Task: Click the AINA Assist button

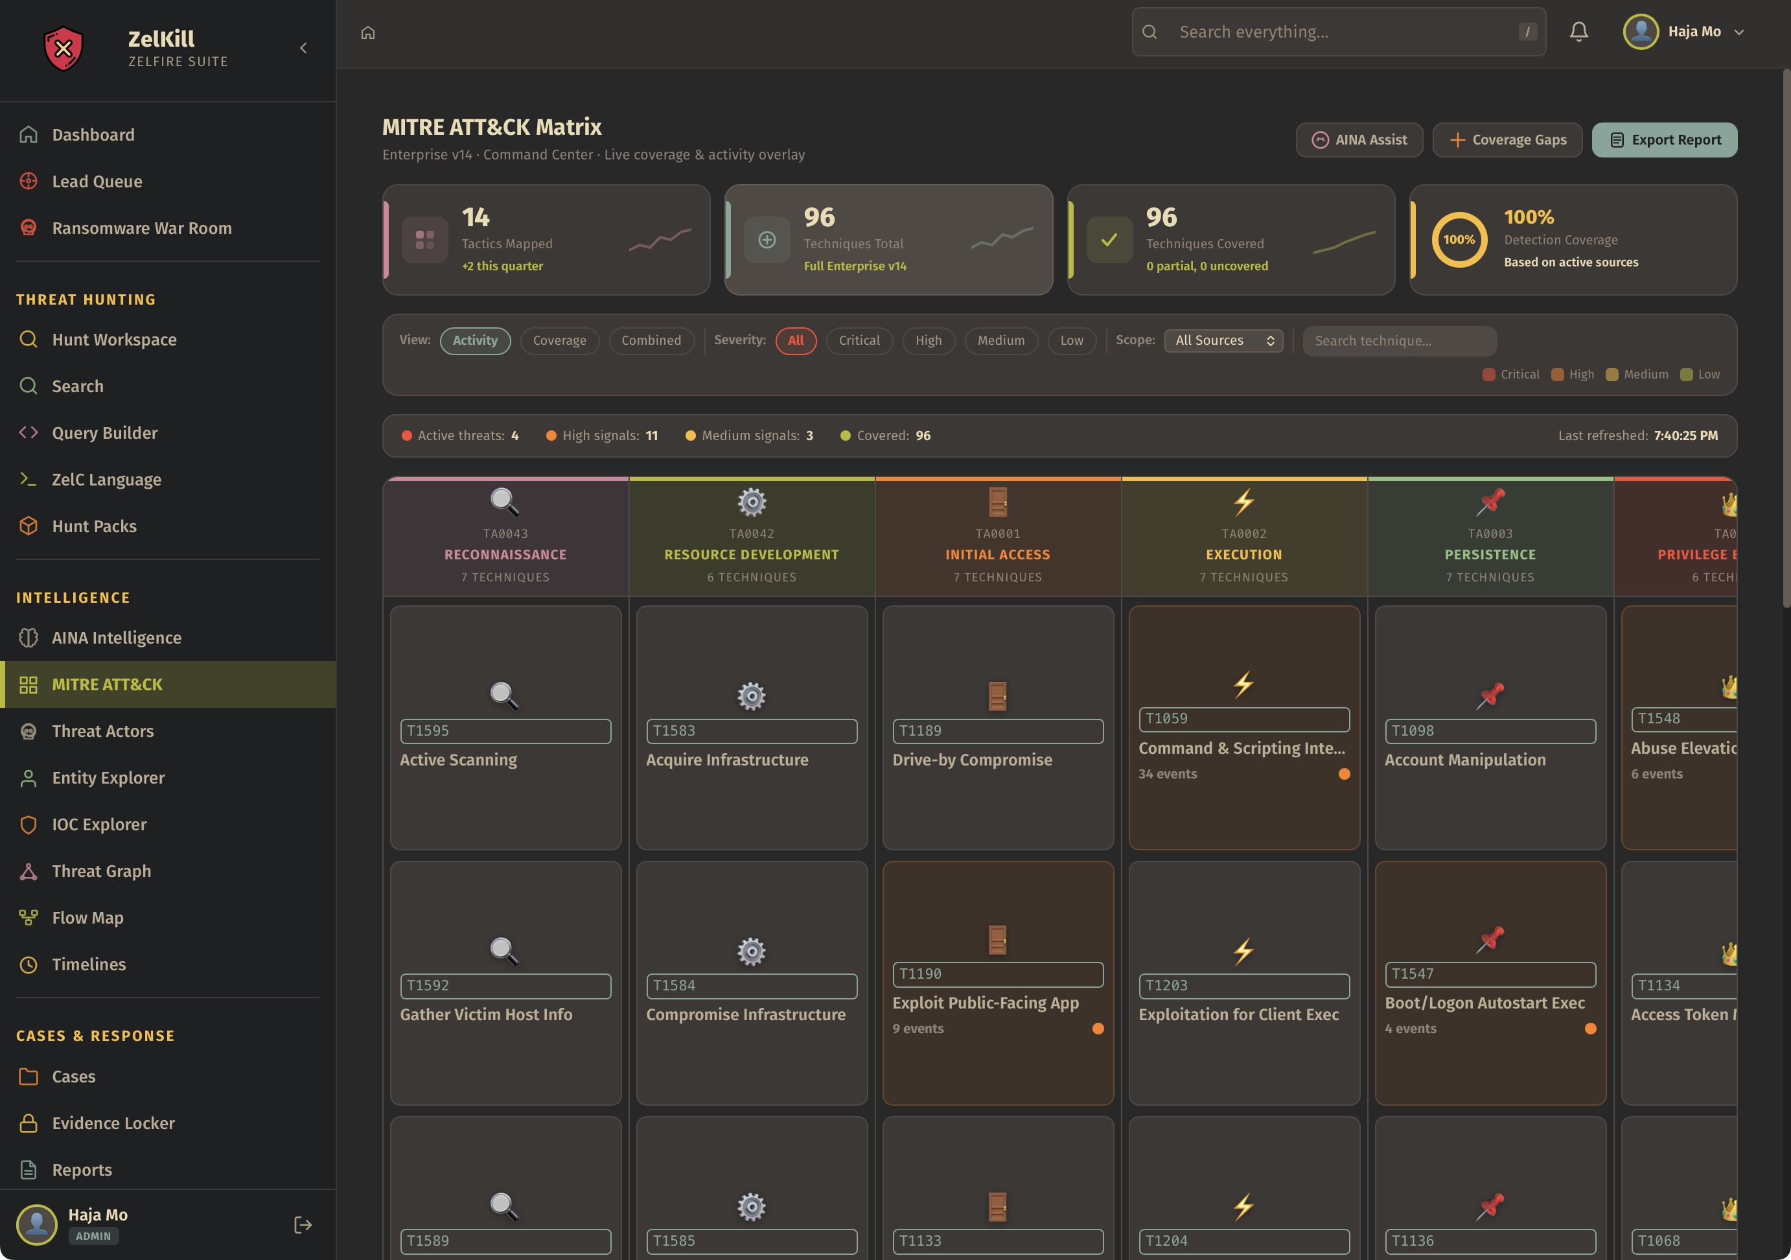Action: (1359, 141)
